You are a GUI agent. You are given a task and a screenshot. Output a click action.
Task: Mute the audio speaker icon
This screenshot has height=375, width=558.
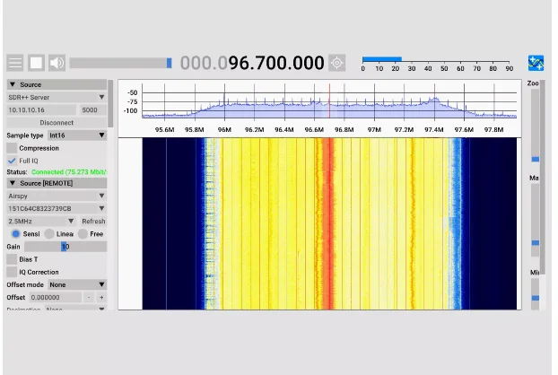(x=57, y=63)
